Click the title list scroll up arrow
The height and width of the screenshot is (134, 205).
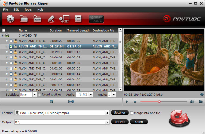point(120,30)
